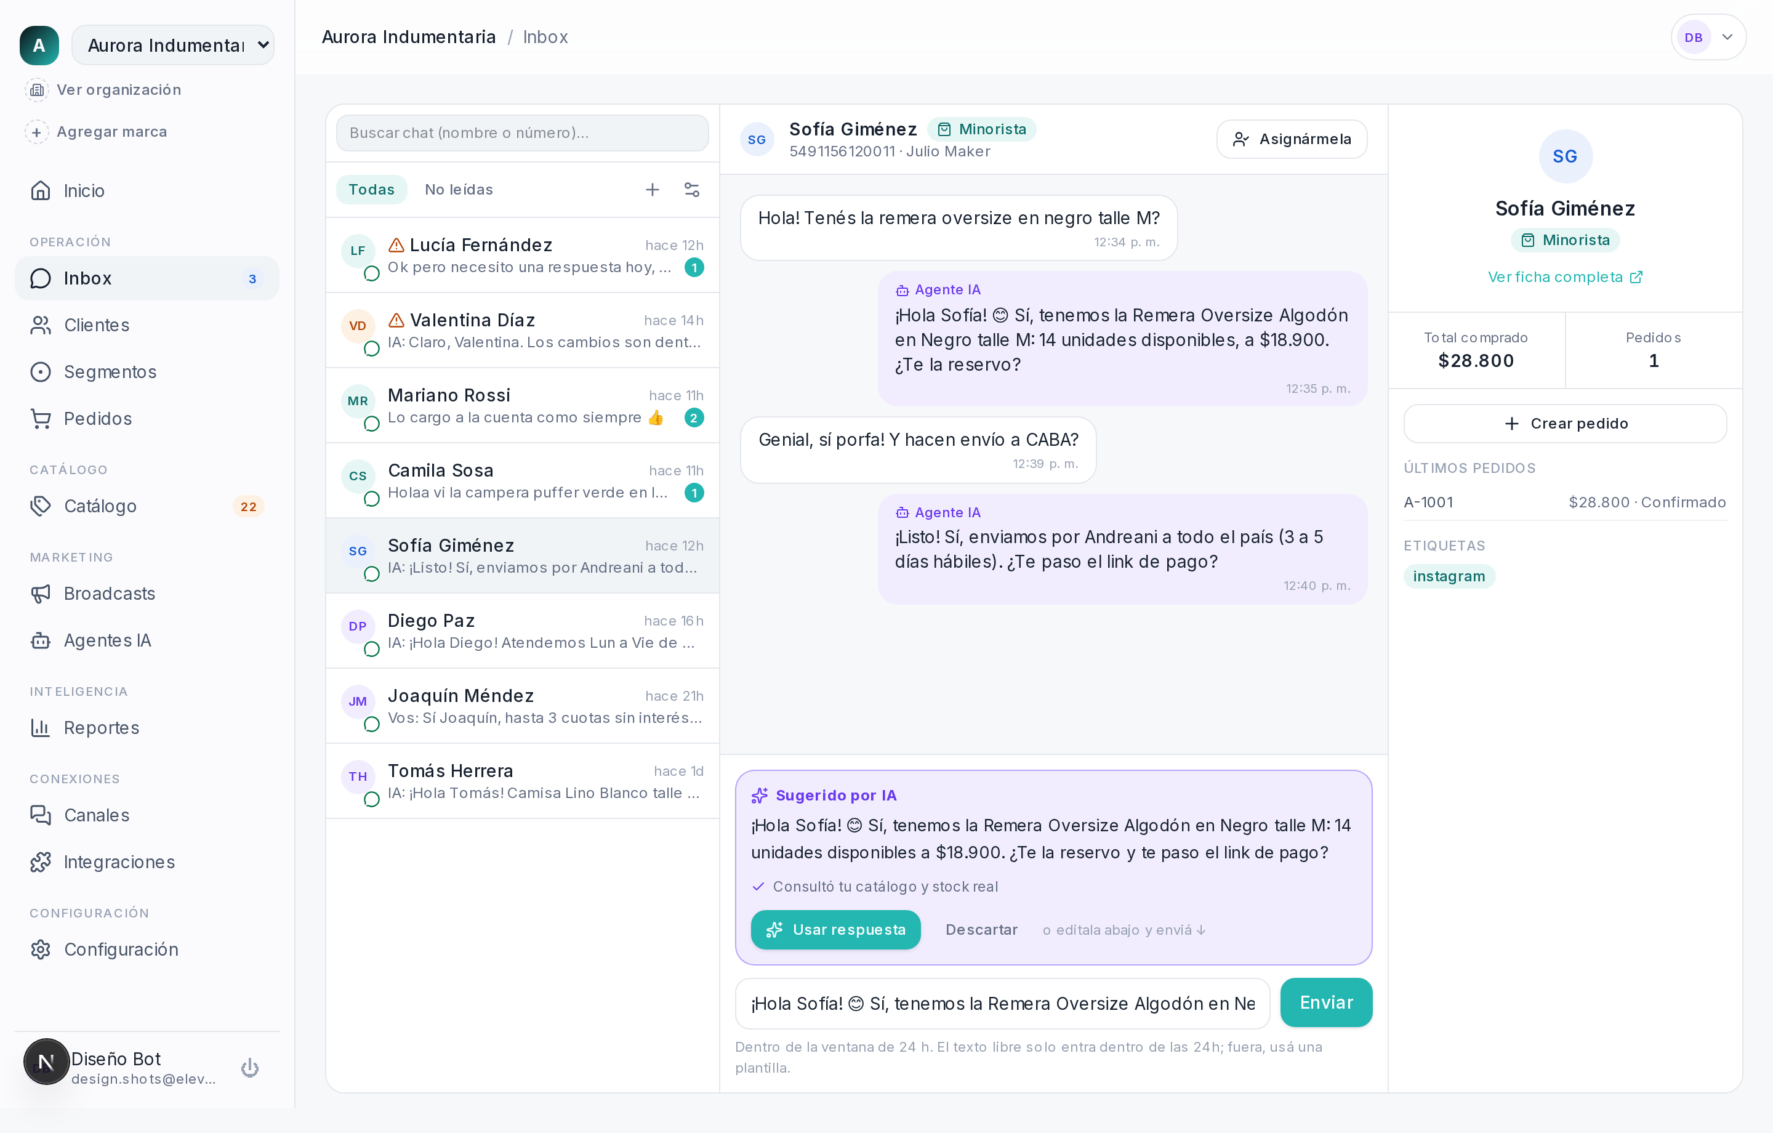This screenshot has height=1133, width=1773.
Task: Click the instagram tag
Action: pyautogui.click(x=1449, y=576)
